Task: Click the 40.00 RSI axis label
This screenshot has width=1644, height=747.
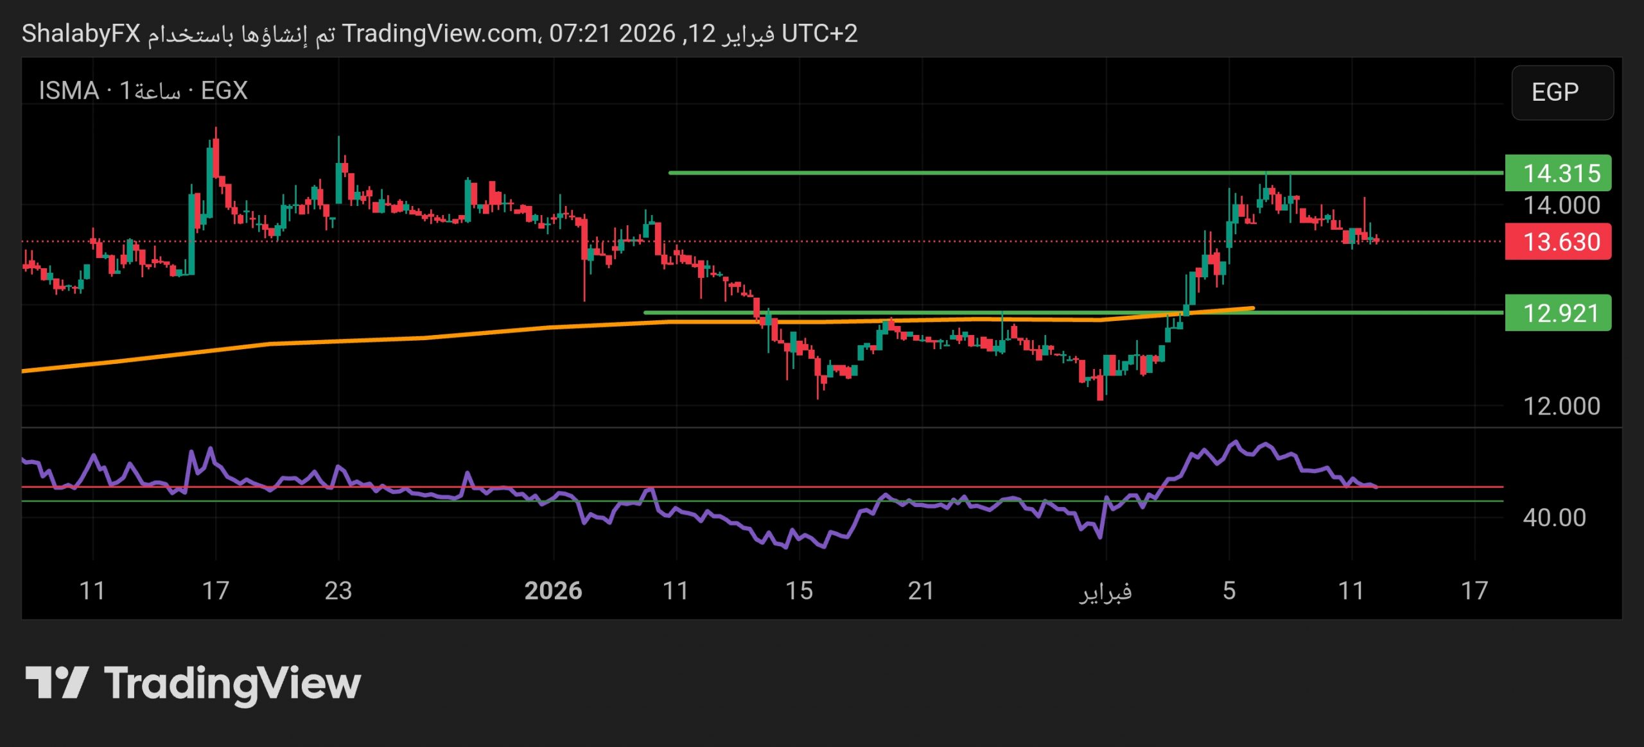Action: 1554,517
